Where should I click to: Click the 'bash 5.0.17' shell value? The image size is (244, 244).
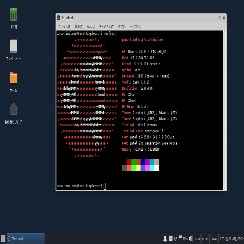tap(141, 82)
